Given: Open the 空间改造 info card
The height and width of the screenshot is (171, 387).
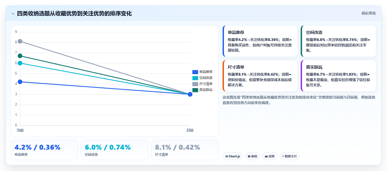Looking at the screenshot, I should pos(338,41).
